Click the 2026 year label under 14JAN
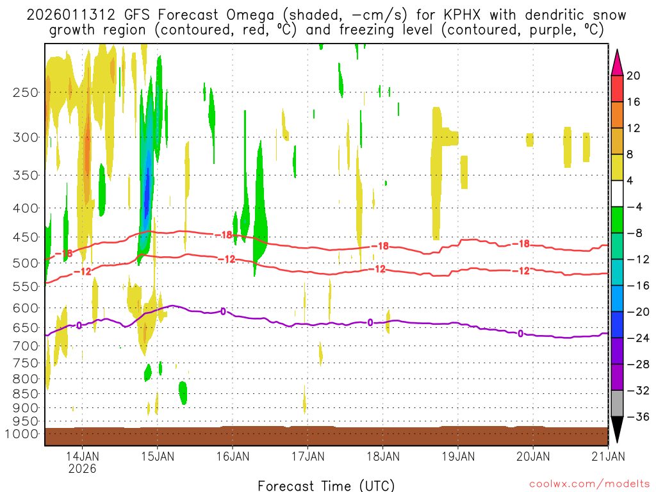656x492 pixels. (x=83, y=468)
